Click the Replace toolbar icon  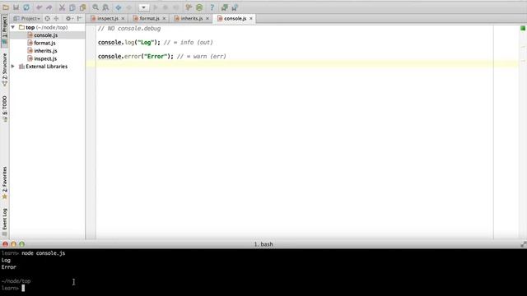(x=105, y=7)
